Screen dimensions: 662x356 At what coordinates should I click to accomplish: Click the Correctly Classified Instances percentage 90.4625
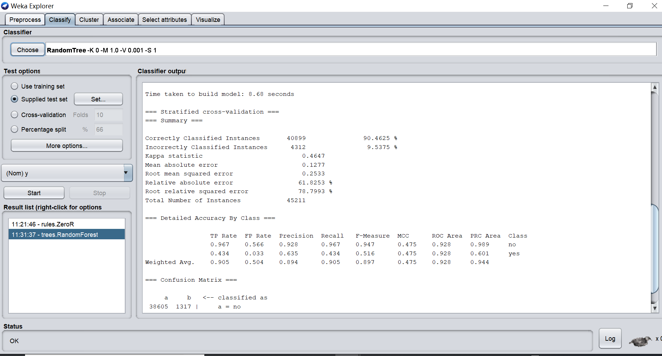(x=377, y=138)
